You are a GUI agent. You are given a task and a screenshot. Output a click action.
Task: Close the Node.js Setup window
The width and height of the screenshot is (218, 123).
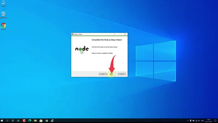tap(125, 34)
